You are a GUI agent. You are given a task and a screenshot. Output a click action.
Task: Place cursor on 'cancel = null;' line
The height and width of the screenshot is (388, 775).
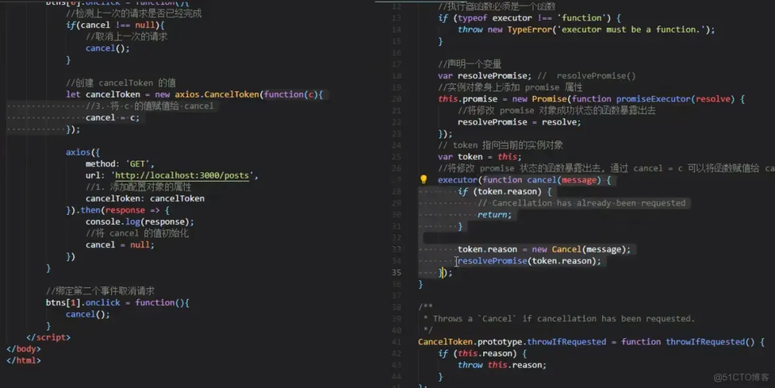(x=120, y=245)
